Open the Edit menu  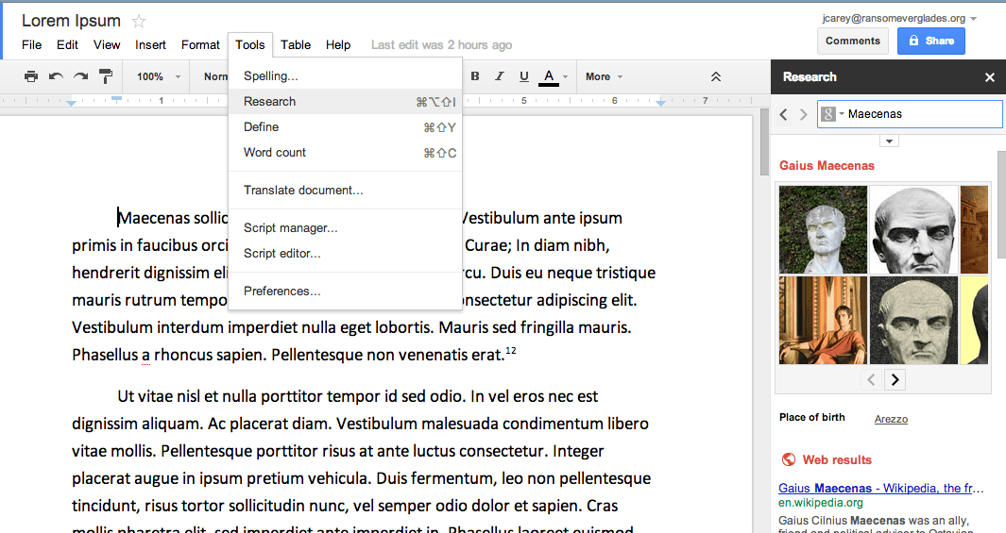pyautogui.click(x=67, y=45)
